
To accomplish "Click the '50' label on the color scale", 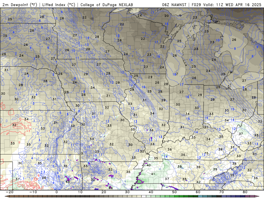I will coord(175,192).
